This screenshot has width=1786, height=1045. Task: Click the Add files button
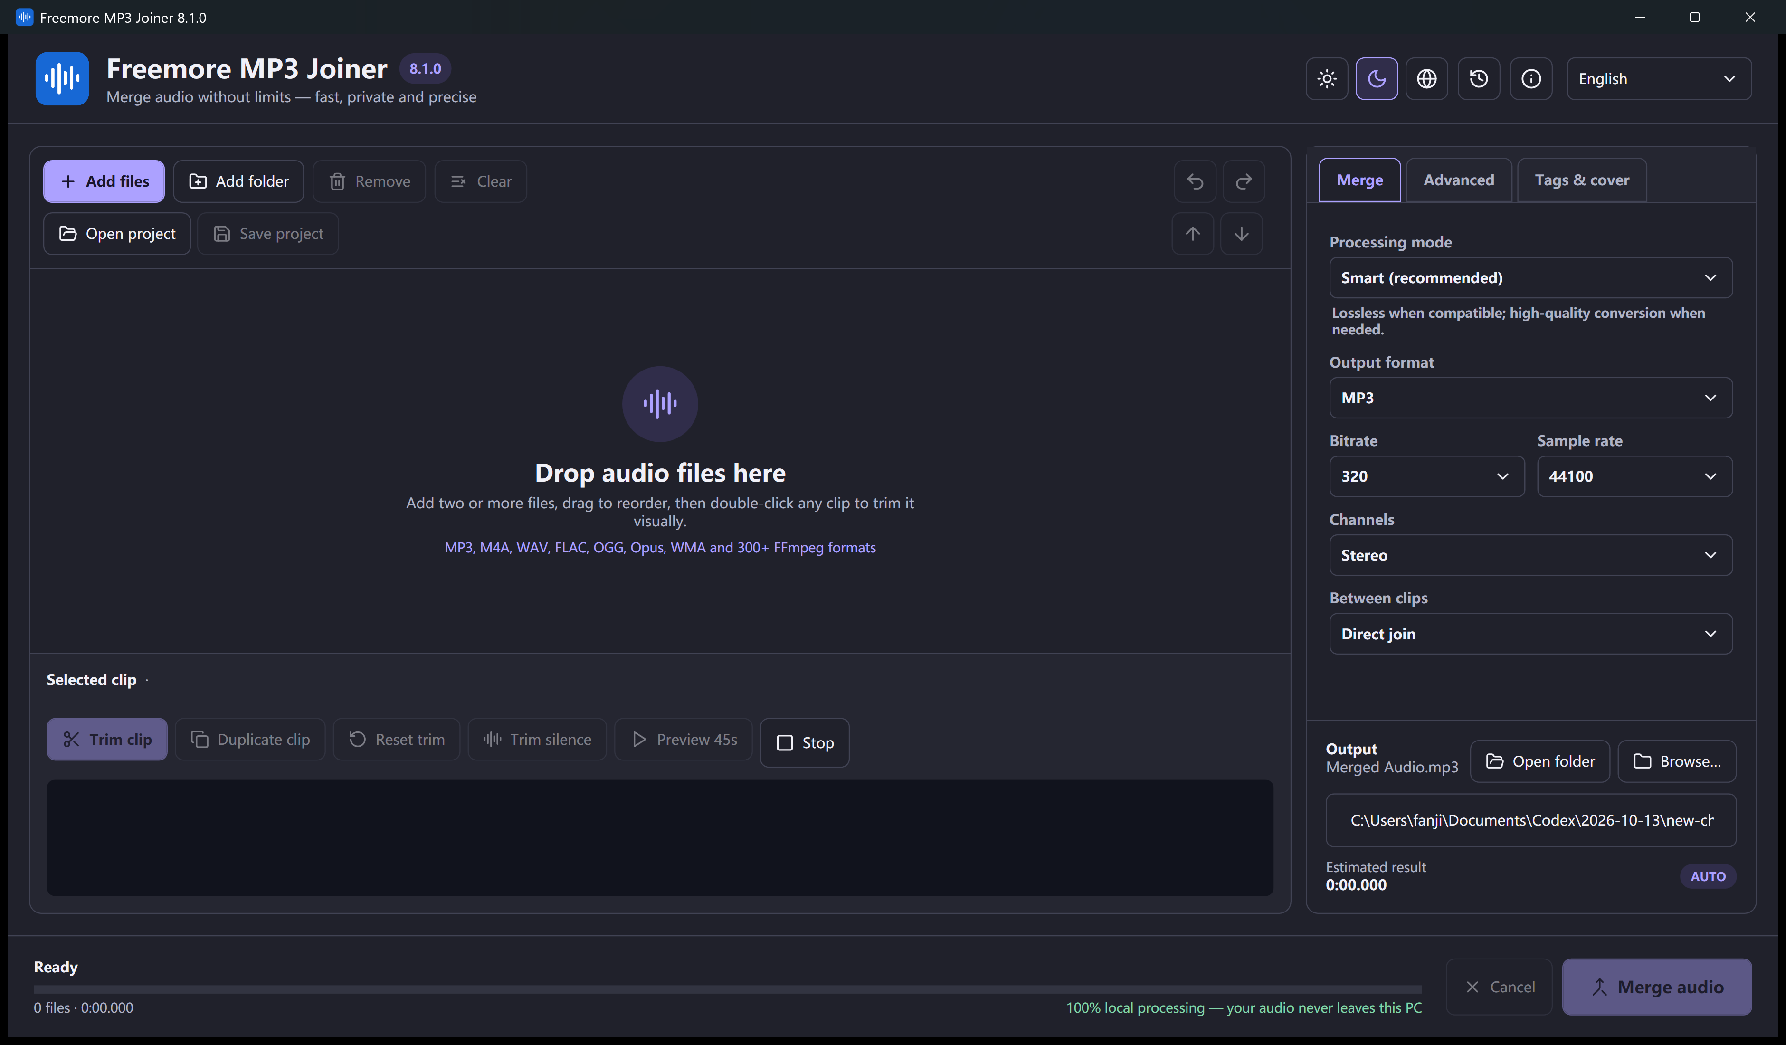pos(104,181)
